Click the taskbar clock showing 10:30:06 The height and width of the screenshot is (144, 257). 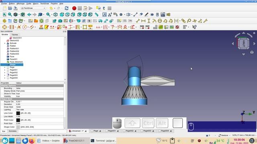point(239,140)
